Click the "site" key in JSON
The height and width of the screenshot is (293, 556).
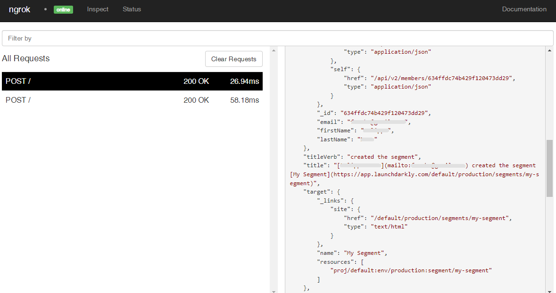pos(340,210)
